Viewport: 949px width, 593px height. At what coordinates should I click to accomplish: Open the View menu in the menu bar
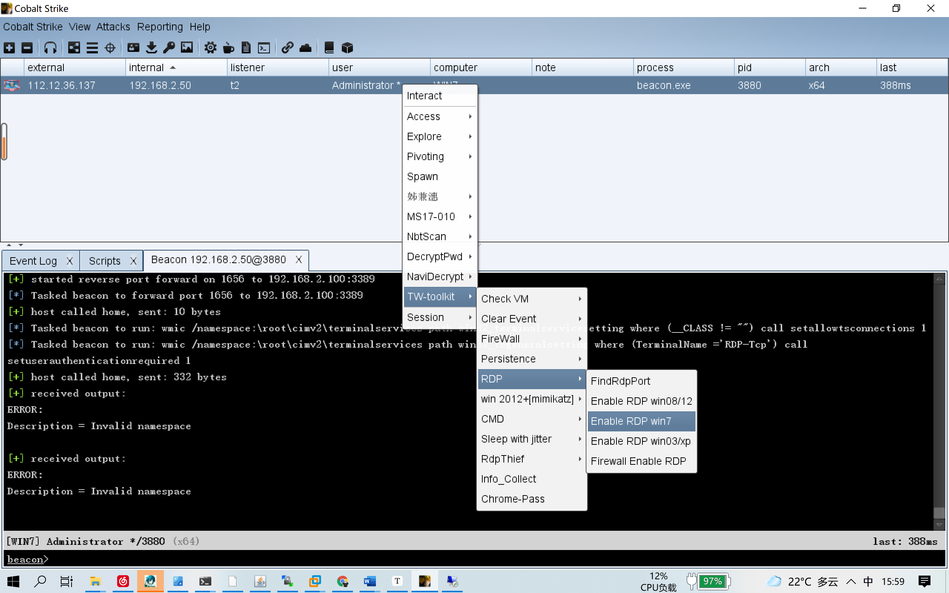[x=80, y=27]
